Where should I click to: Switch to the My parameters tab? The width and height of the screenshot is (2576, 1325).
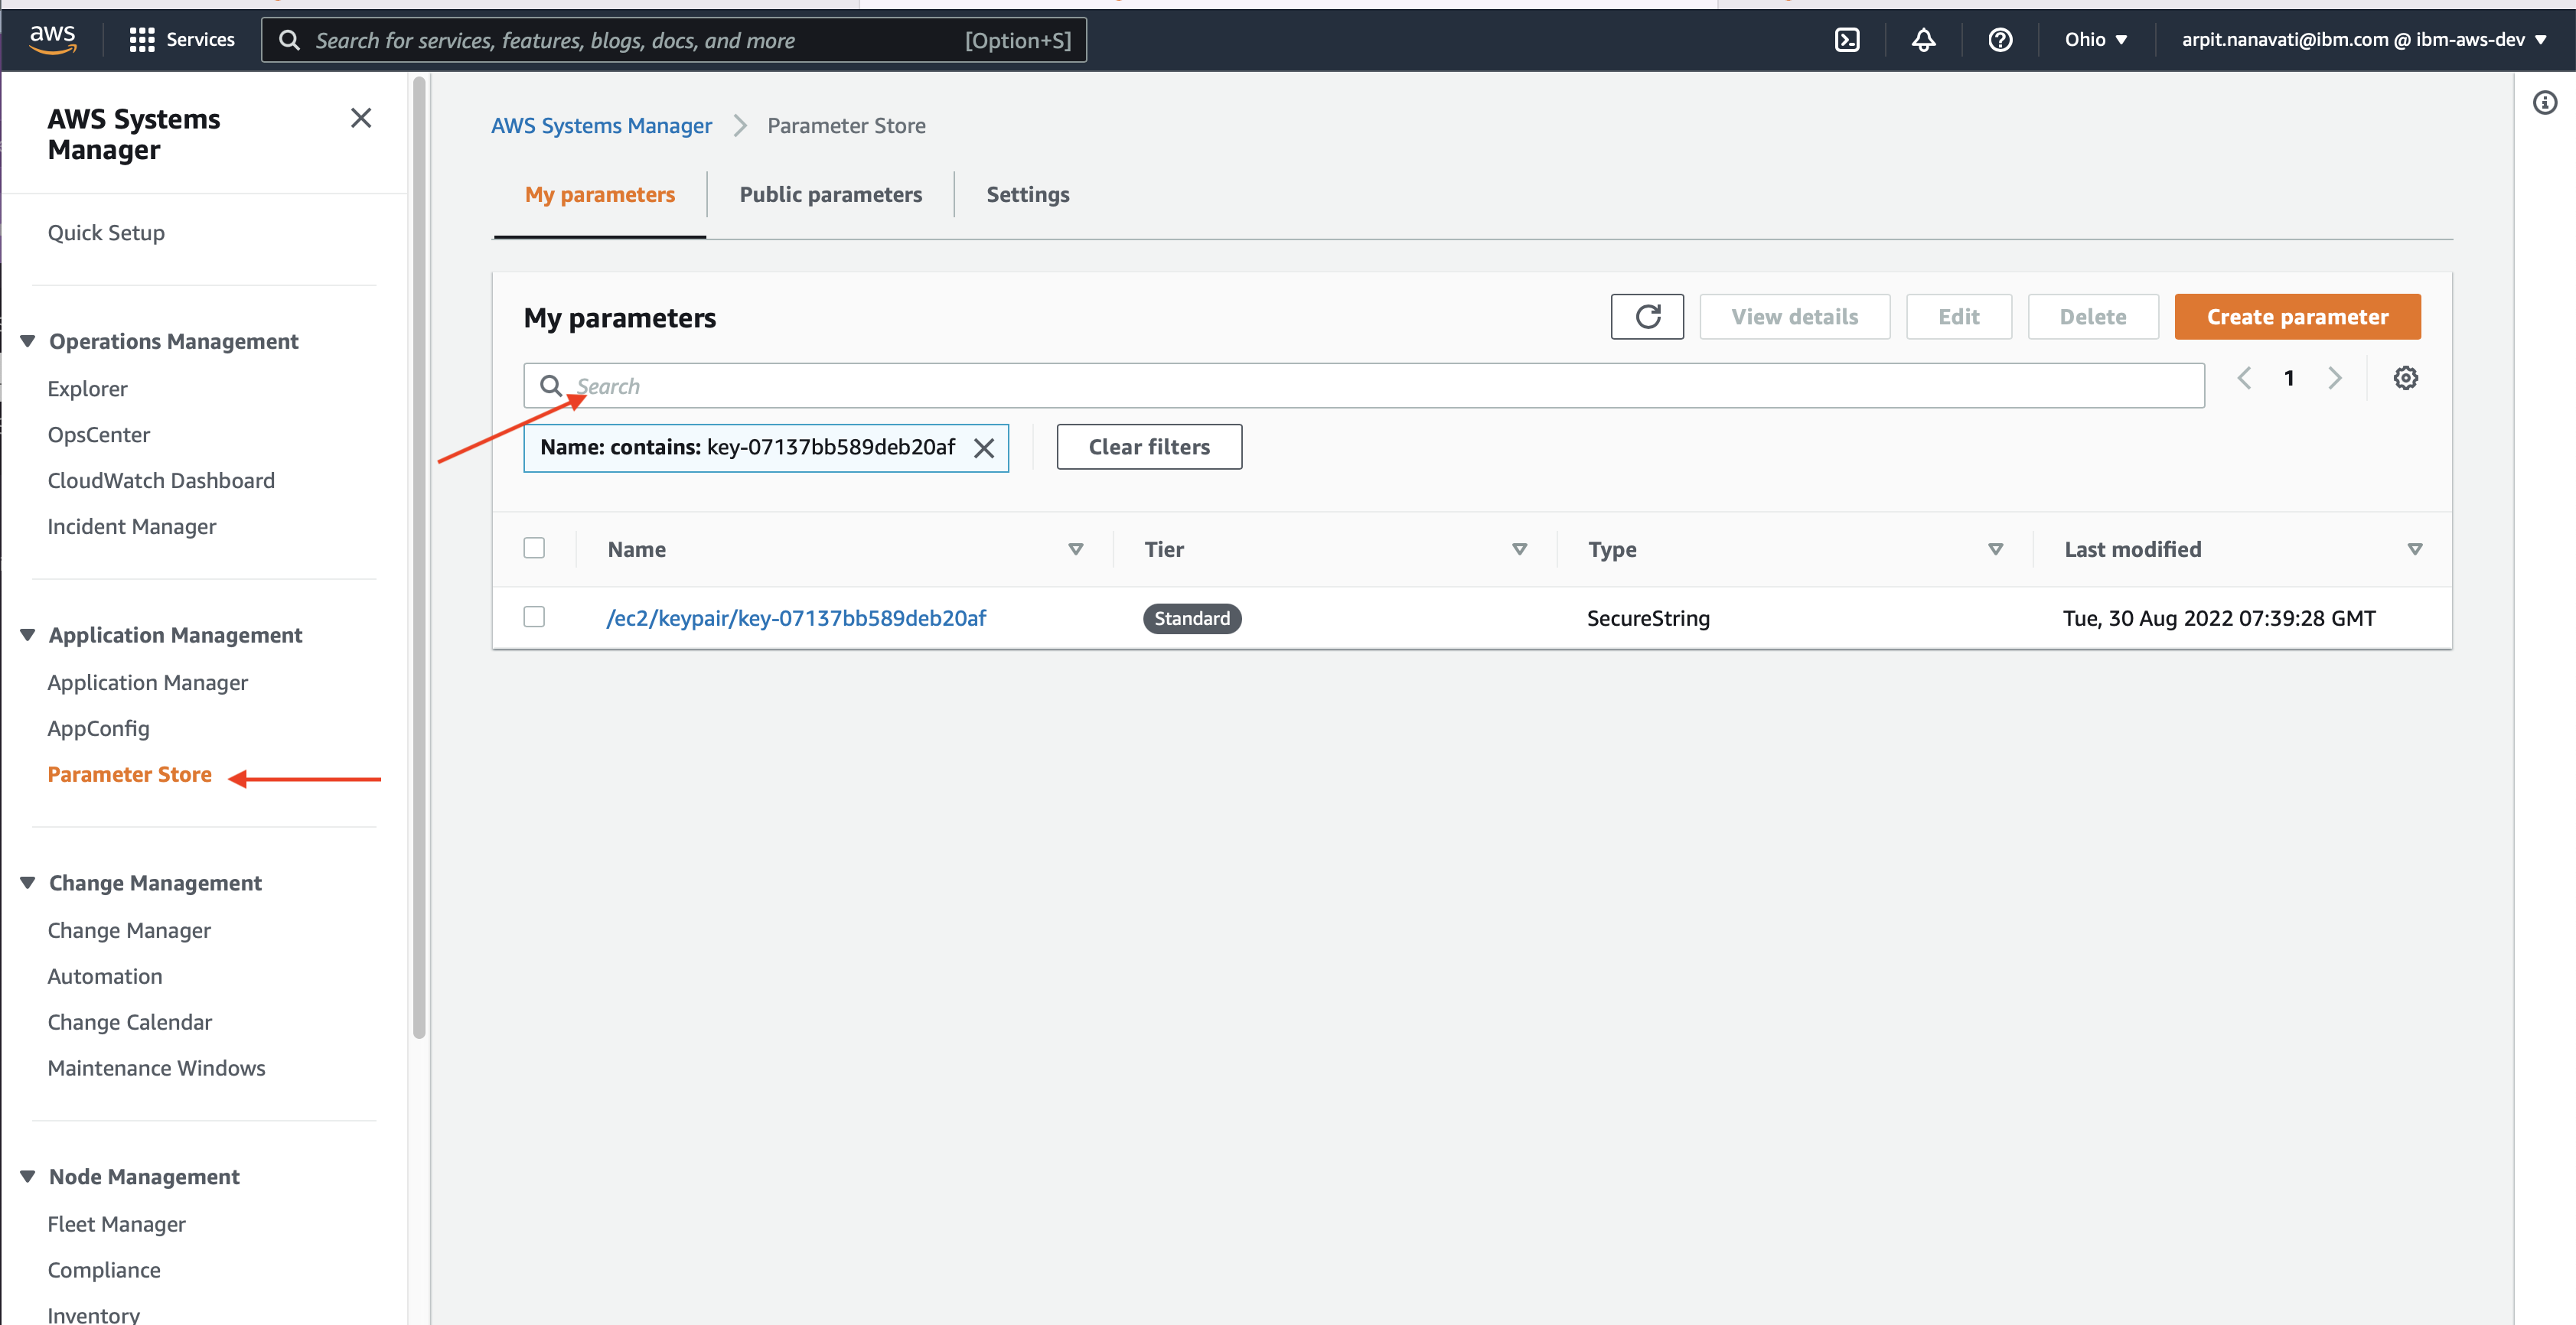pyautogui.click(x=600, y=194)
